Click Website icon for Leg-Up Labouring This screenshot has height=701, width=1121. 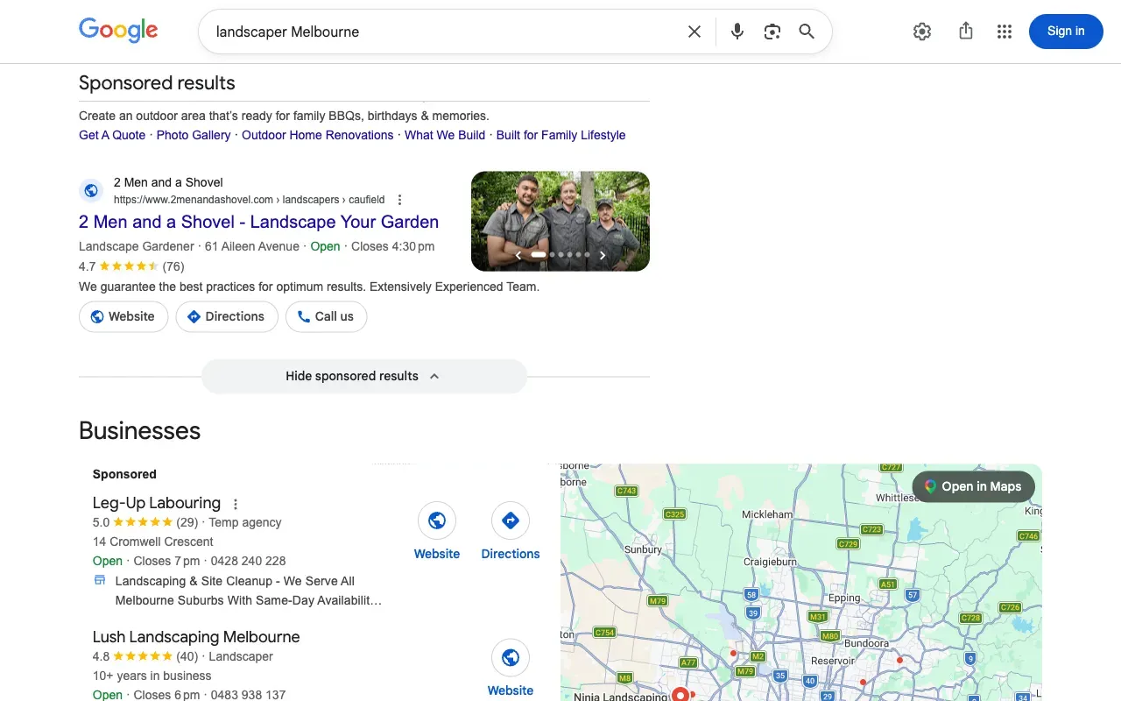tap(437, 521)
